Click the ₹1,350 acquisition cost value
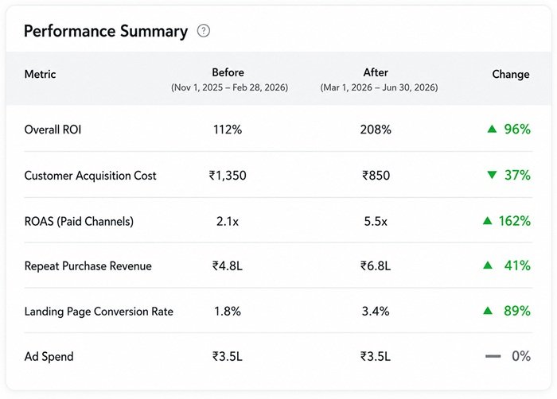Viewport: 557px width, 399px height. (x=228, y=176)
